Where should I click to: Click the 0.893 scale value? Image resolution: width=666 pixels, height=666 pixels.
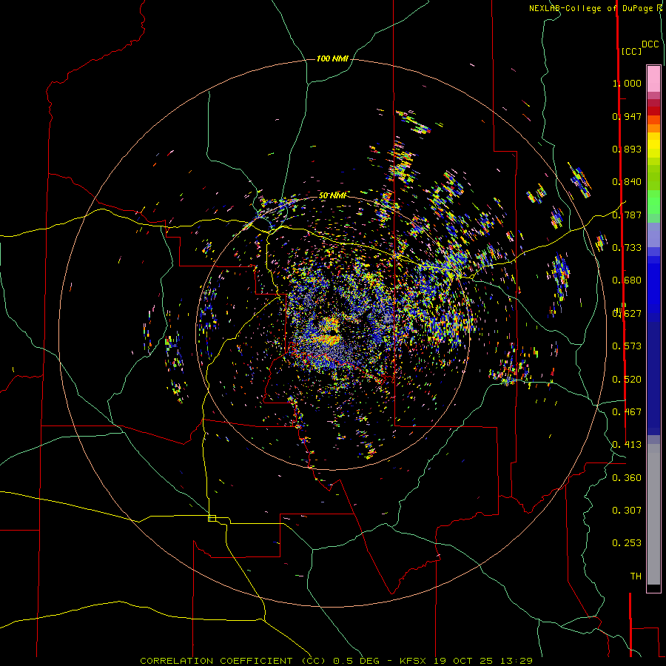pos(627,149)
